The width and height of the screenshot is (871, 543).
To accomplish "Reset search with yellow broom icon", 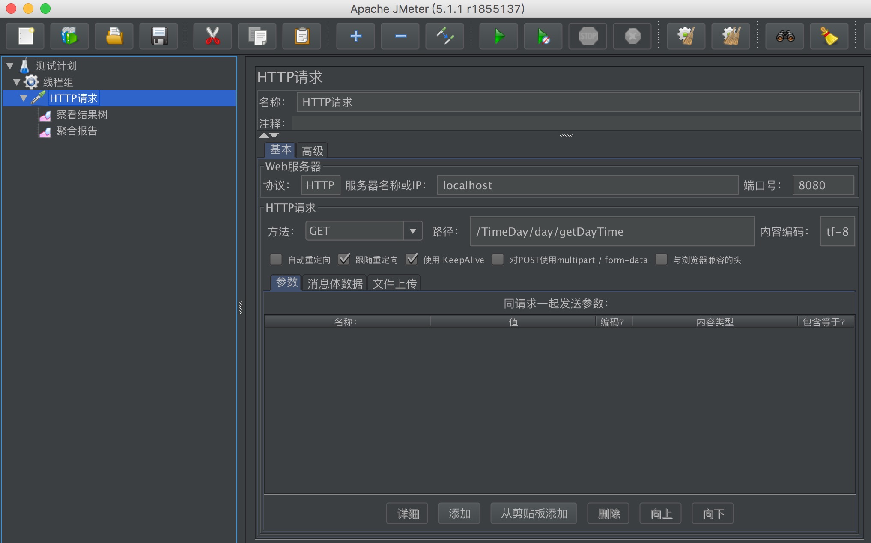I will 829,36.
